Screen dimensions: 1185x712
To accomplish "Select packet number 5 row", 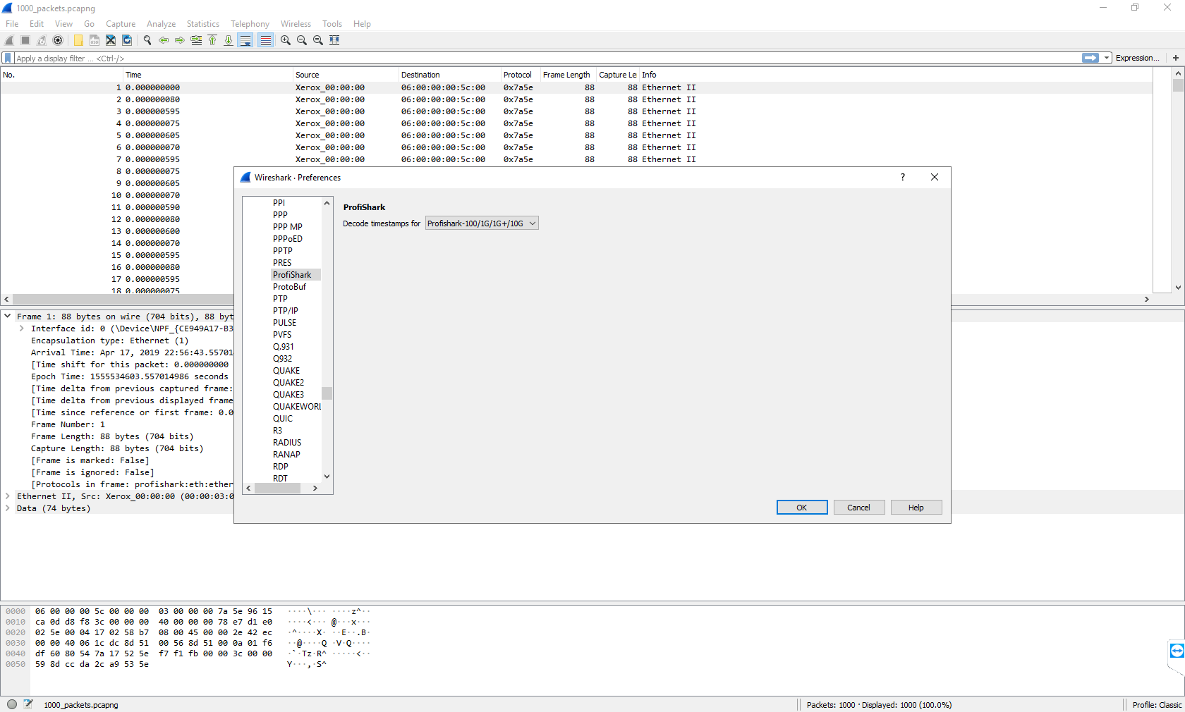I will pyautogui.click(x=576, y=135).
